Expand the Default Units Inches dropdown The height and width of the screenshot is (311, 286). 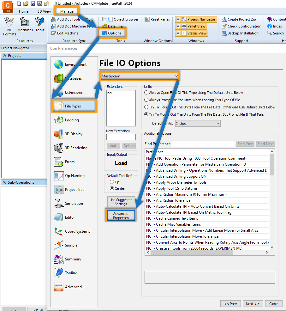tap(198, 123)
